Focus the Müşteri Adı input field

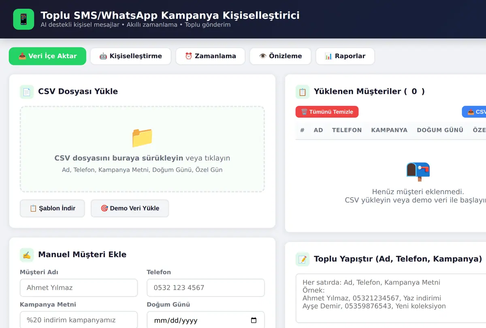[79, 288]
